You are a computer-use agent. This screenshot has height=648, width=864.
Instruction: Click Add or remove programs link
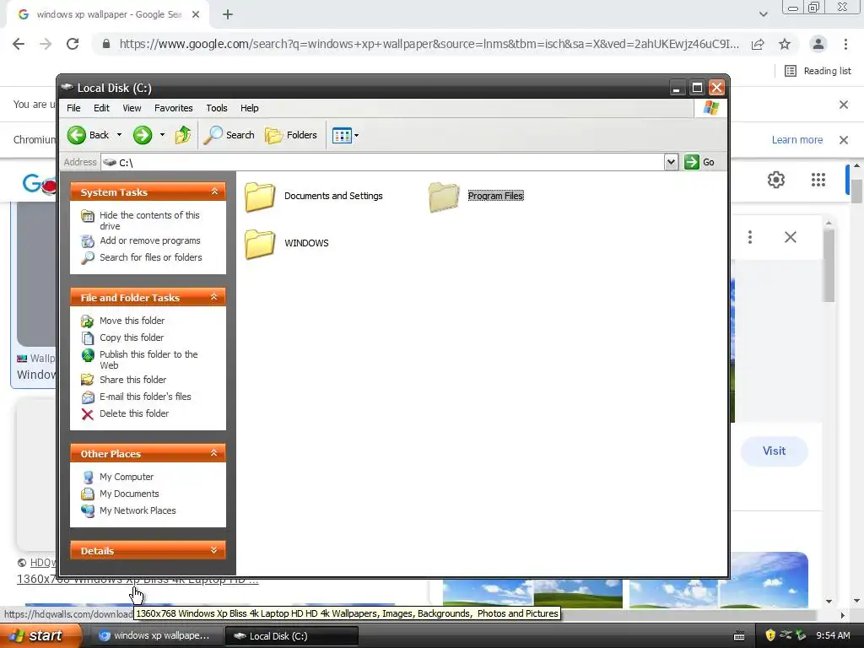pyautogui.click(x=150, y=240)
